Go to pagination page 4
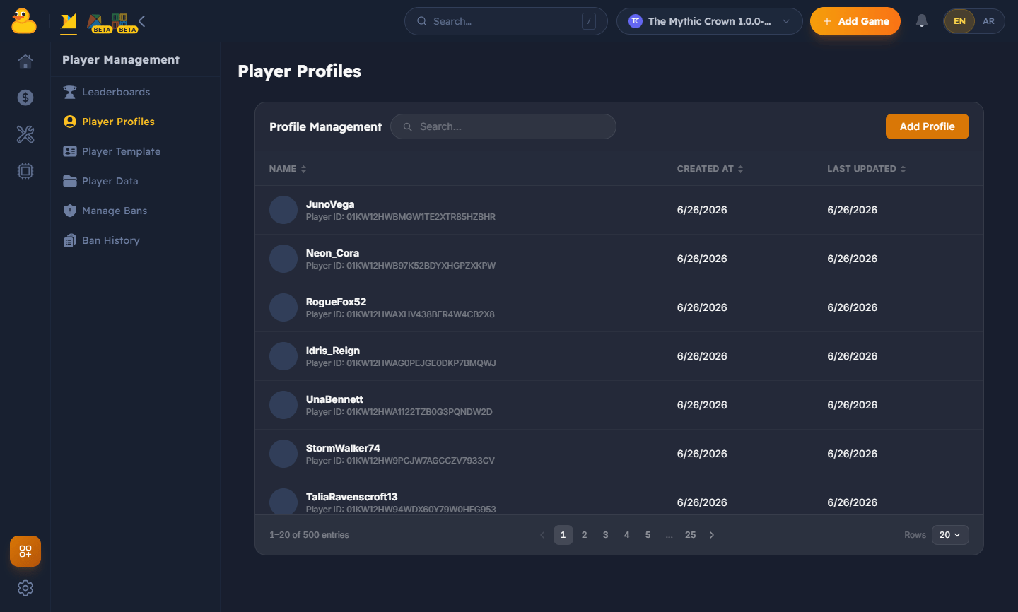This screenshot has width=1018, height=612. pos(627,535)
